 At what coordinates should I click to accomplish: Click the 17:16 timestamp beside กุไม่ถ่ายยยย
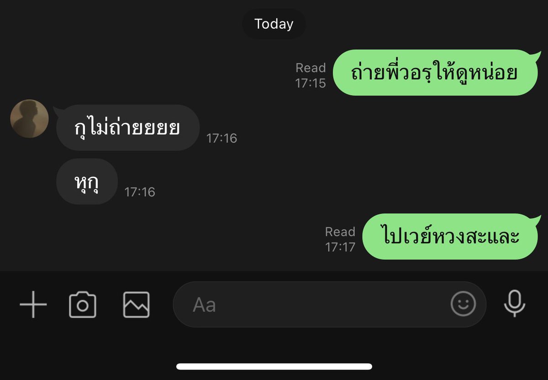click(x=222, y=138)
